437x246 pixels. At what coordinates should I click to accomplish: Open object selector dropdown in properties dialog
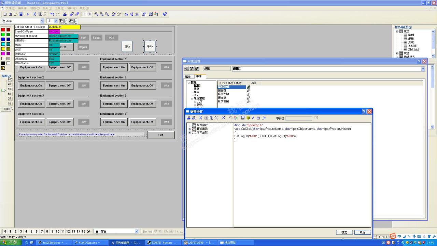[x=423, y=69]
